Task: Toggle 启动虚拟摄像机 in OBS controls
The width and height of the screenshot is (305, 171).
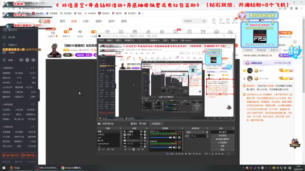Action: 222,139
